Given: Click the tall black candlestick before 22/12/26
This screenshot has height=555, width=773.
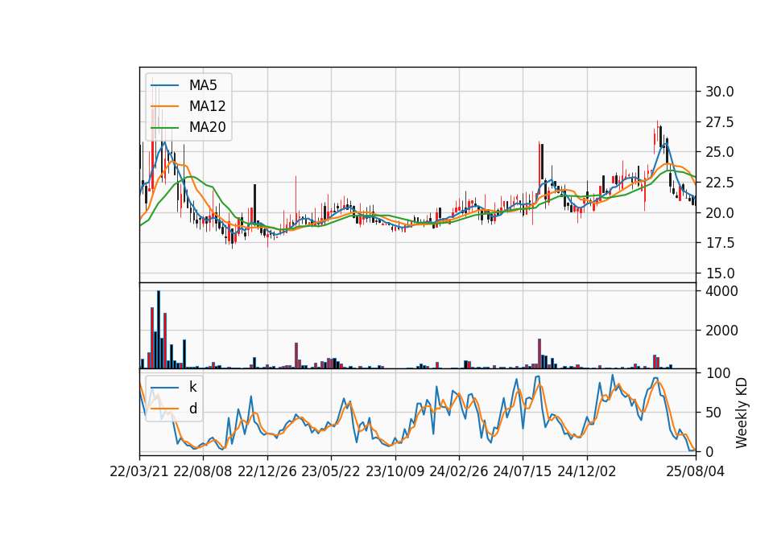Looking at the screenshot, I should pos(255,205).
